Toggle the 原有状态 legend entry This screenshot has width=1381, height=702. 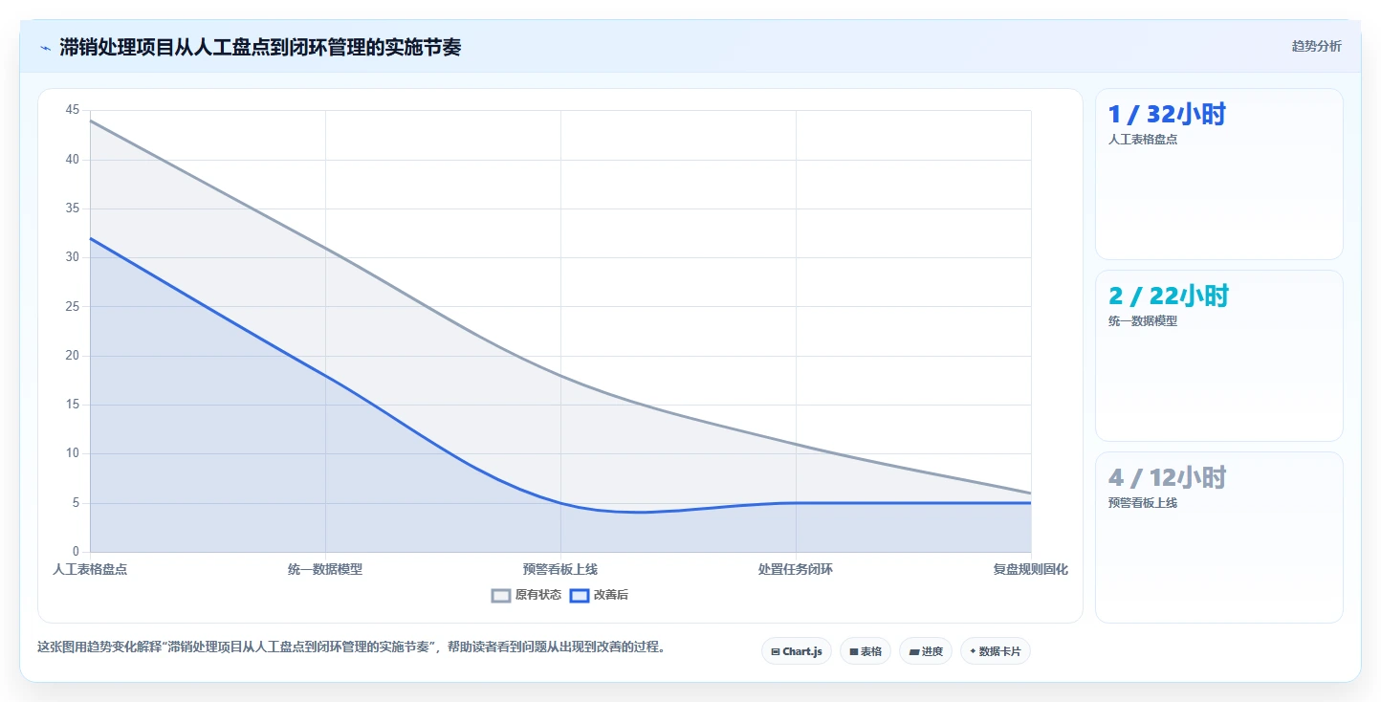click(527, 595)
